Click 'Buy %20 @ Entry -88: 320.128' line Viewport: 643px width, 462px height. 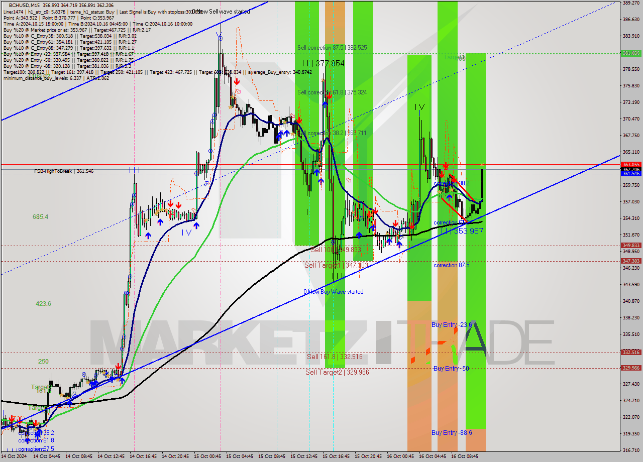pyautogui.click(x=67, y=66)
